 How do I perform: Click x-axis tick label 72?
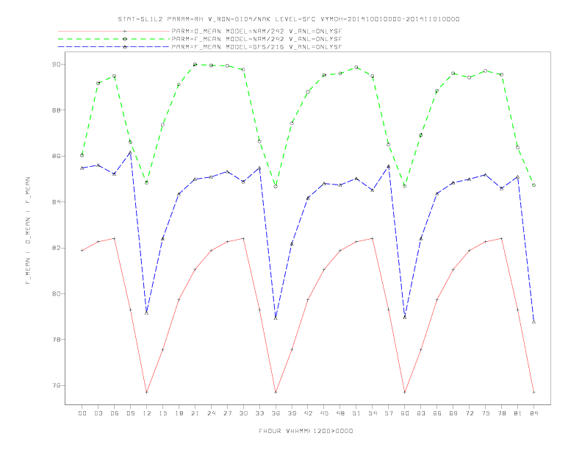pyautogui.click(x=470, y=413)
